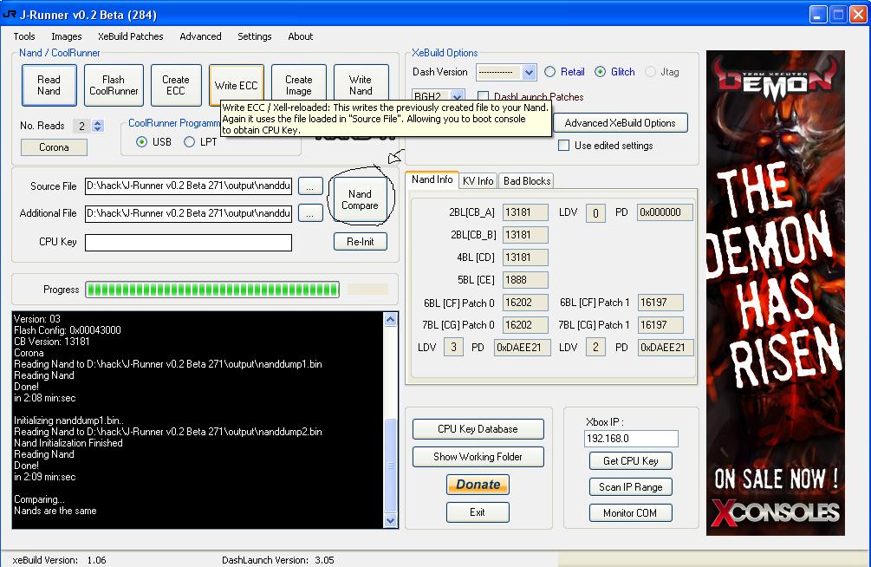
Task: Open the About menu
Action: (x=301, y=36)
